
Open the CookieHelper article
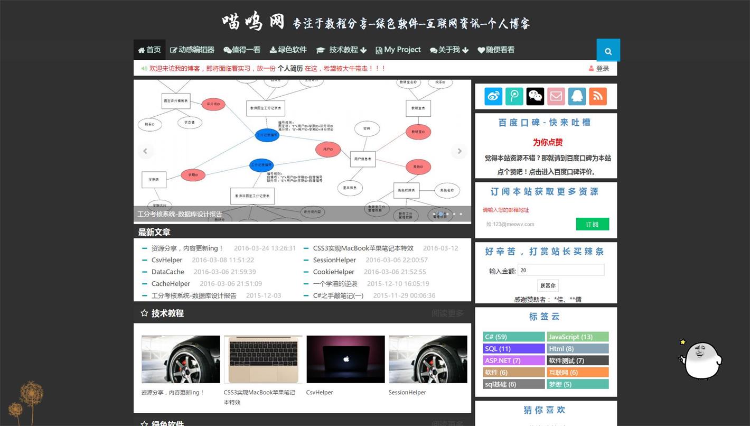[x=334, y=272]
